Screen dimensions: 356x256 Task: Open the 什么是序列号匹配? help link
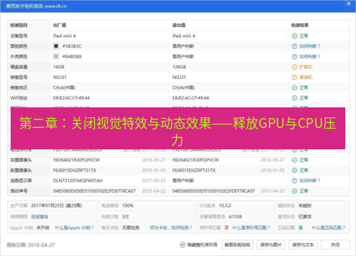(x=251, y=228)
